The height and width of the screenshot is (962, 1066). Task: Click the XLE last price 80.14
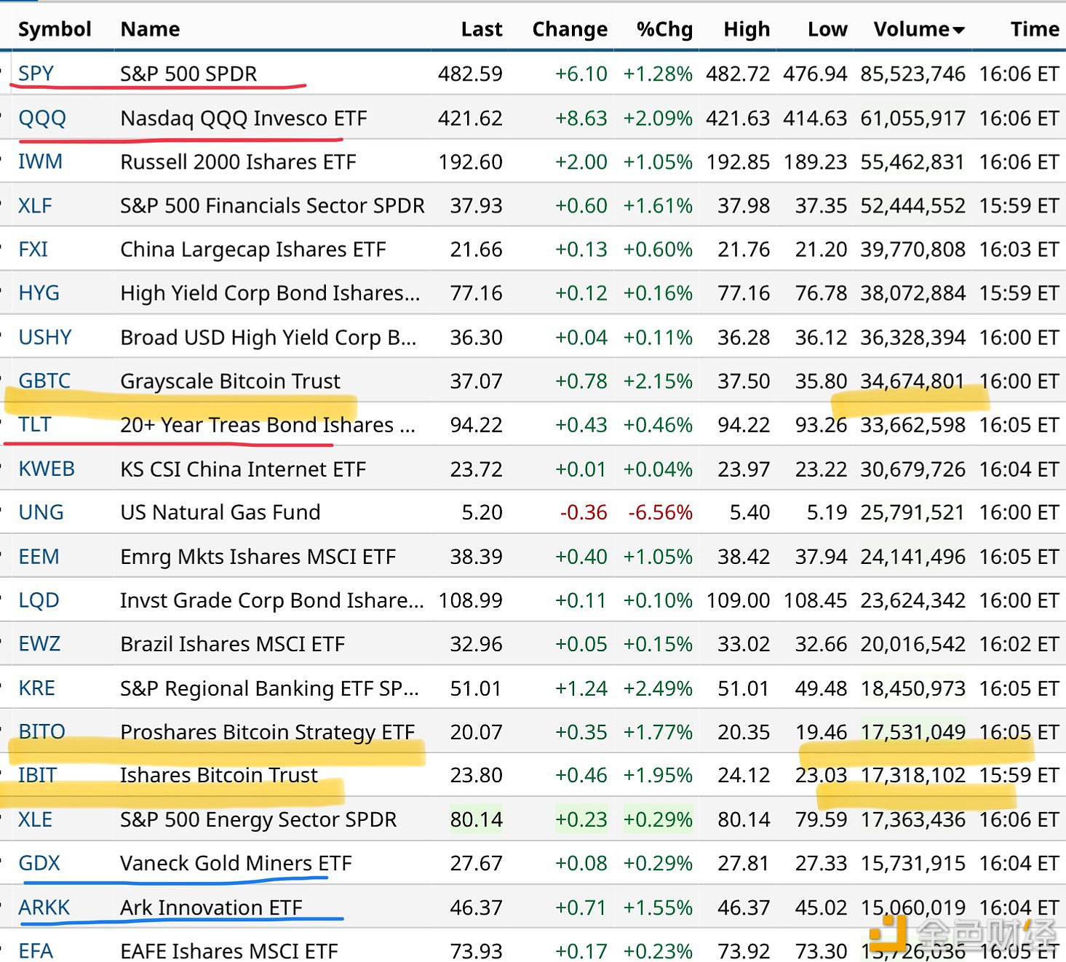click(x=476, y=820)
